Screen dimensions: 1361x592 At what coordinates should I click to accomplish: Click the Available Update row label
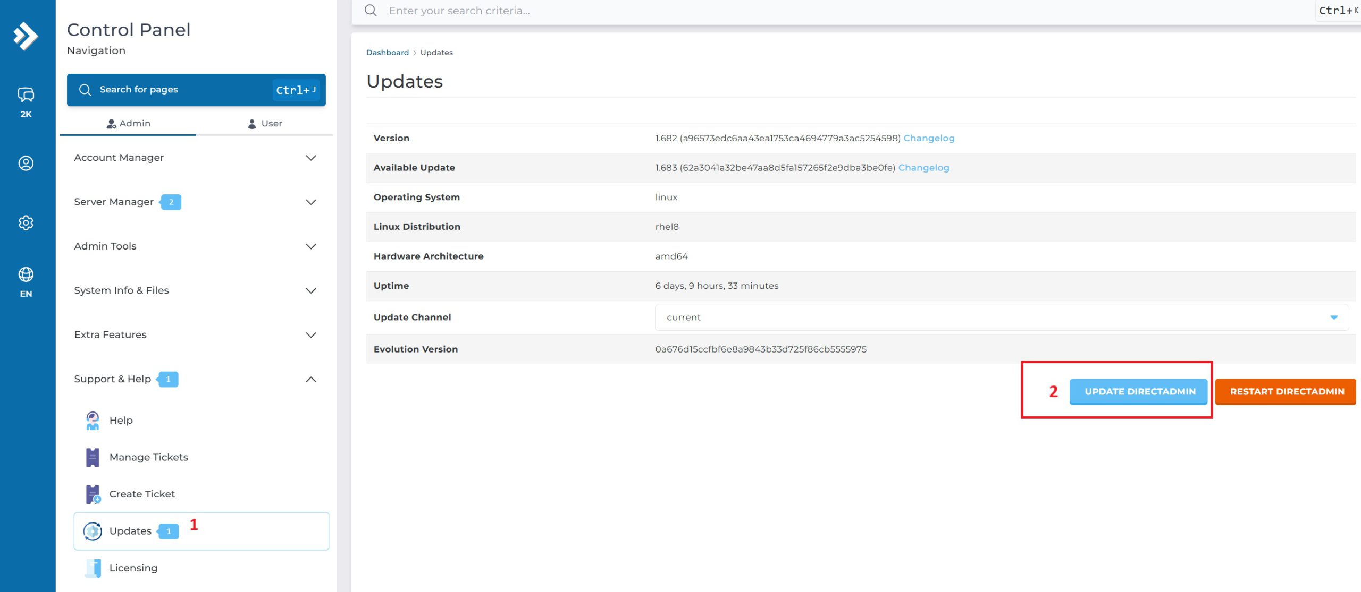click(x=414, y=168)
